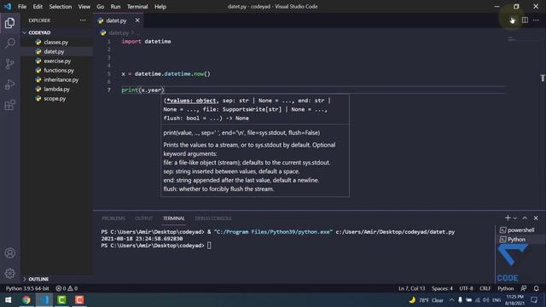This screenshot has height=307, width=546.
Task: Change end of line sequence CRLF
Action: [x=485, y=288]
